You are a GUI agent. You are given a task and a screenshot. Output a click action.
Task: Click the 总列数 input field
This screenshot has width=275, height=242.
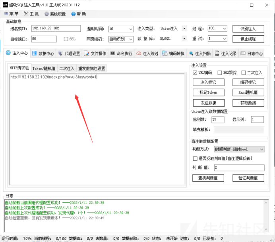(x=218, y=119)
